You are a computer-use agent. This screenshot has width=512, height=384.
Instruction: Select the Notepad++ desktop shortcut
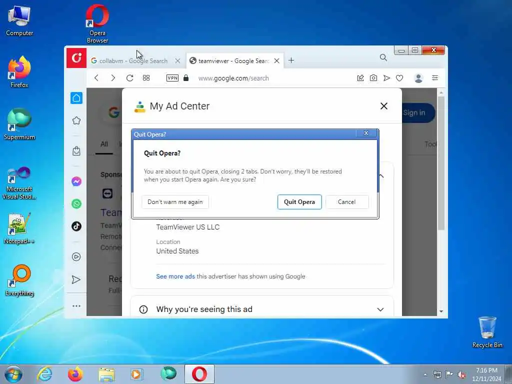[19, 228]
